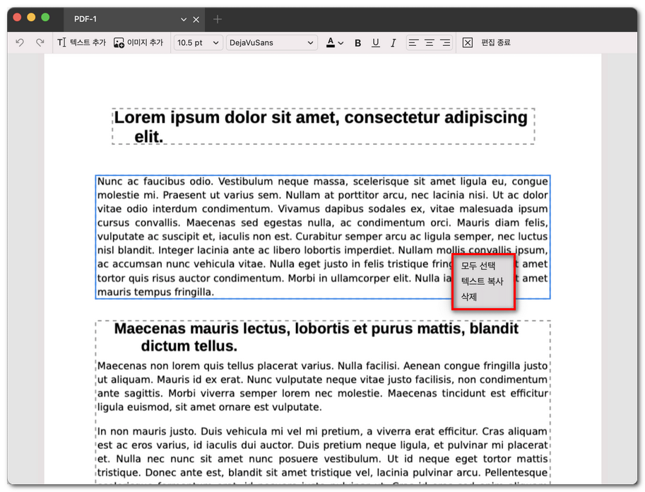Toggle bold formatting
645x492 pixels.
(358, 43)
